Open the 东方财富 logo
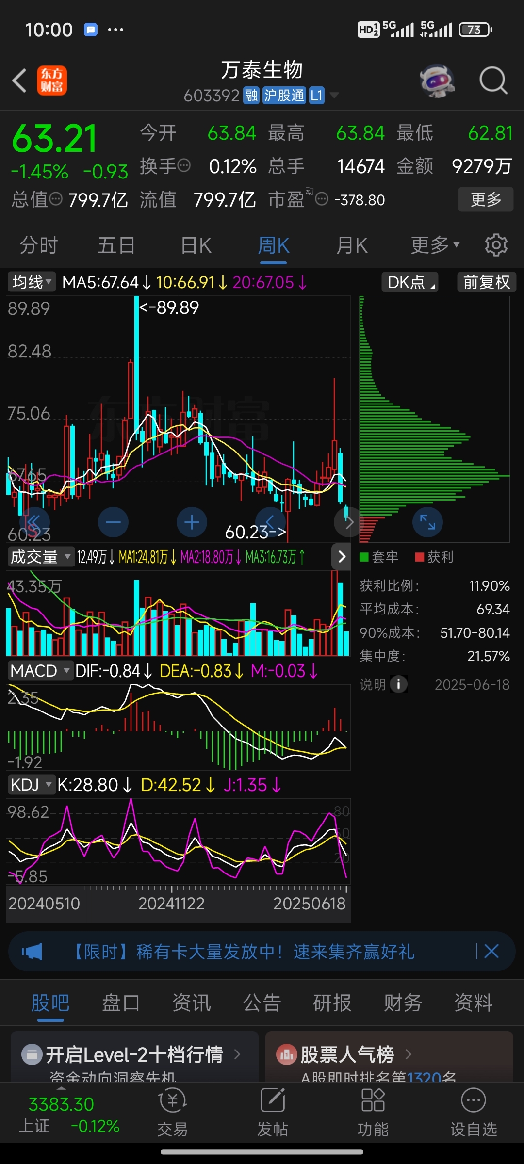This screenshot has width=524, height=1164. coord(52,81)
